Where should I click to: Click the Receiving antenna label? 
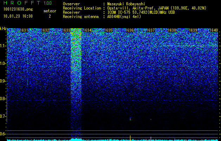click(81, 17)
